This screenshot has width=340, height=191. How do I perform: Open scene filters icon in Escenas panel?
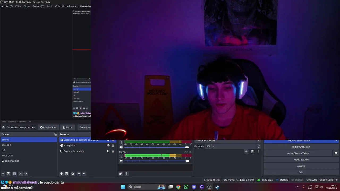pos(14,174)
